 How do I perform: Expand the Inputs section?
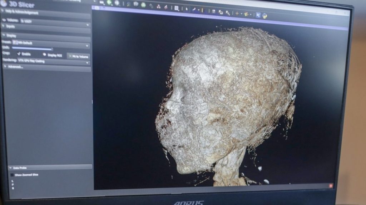46,28
